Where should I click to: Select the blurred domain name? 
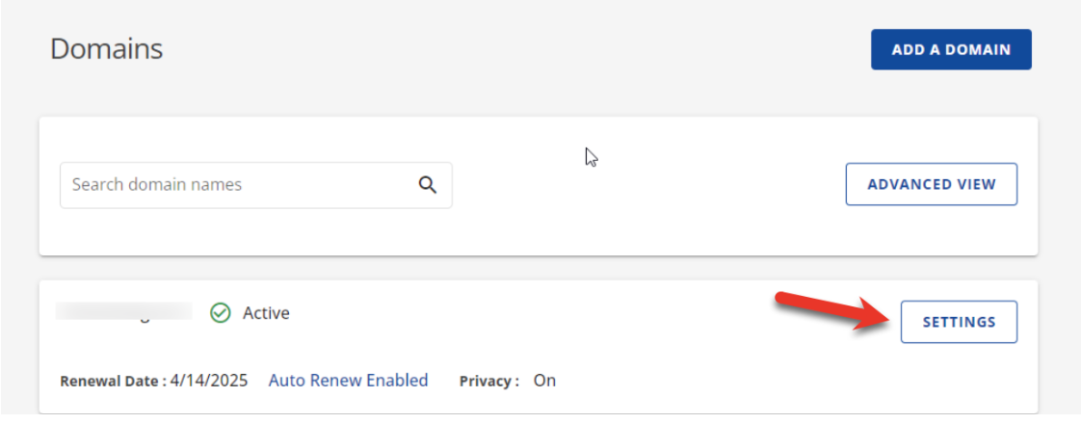124,311
